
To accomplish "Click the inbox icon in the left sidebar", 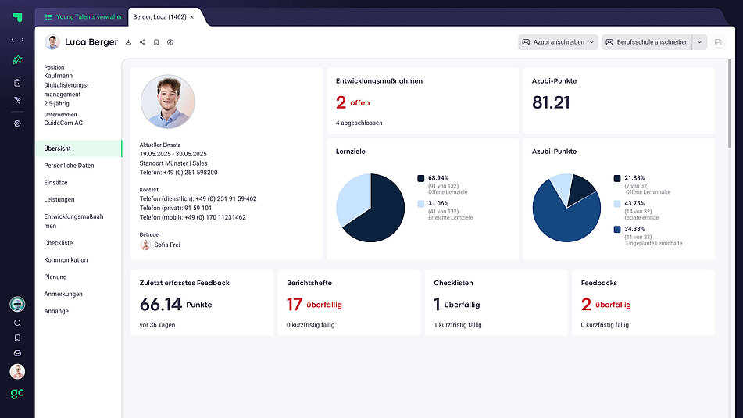I will tap(17, 353).
